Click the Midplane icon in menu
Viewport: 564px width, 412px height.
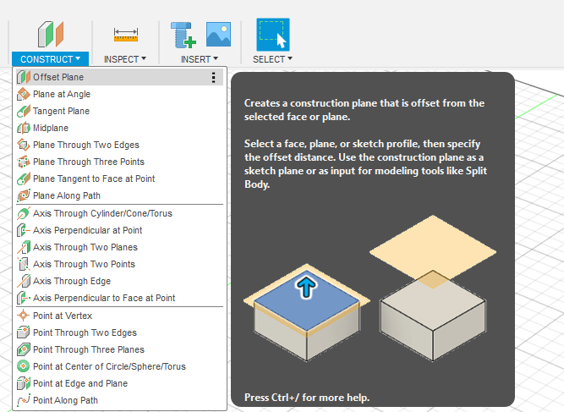[24, 128]
